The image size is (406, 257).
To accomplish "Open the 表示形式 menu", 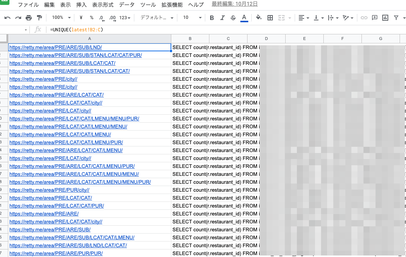I will [103, 5].
